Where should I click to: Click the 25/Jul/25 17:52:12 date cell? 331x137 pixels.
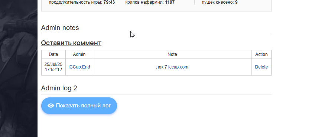pos(53,67)
